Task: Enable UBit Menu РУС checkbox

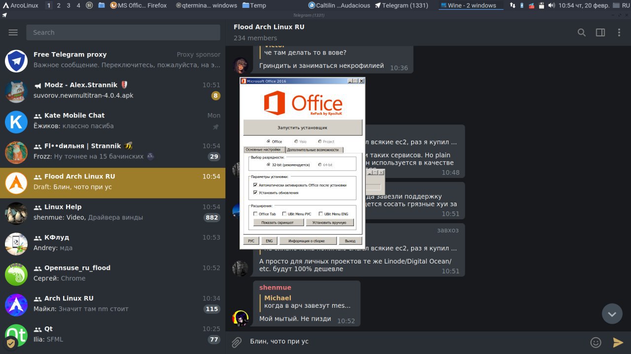Action: [x=284, y=214]
